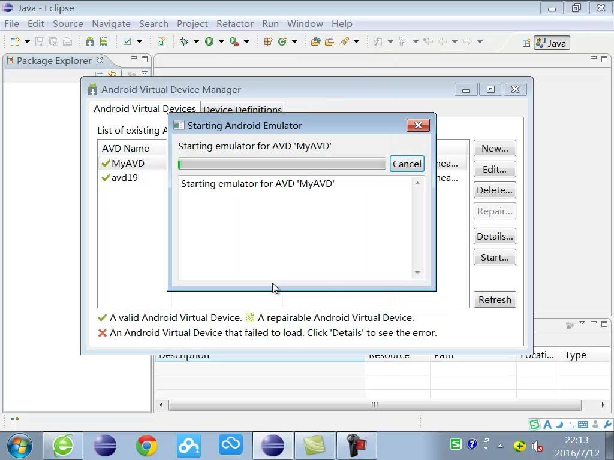Click the taskbar clock showing 22:13
This screenshot has height=460, width=614.
click(x=577, y=440)
